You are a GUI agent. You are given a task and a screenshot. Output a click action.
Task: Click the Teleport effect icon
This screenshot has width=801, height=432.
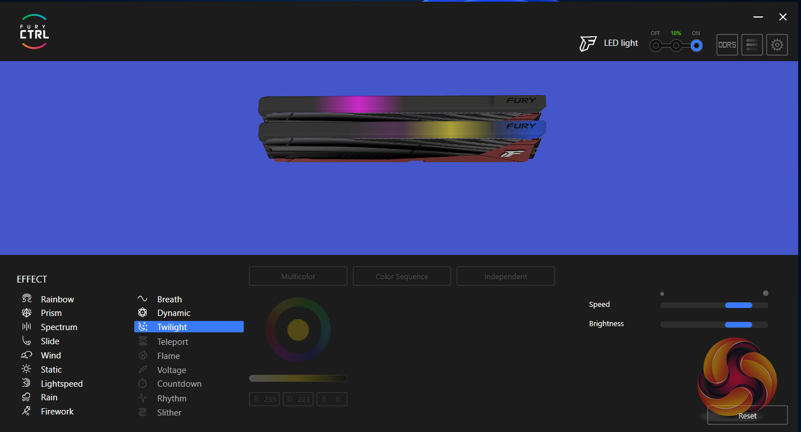pos(143,341)
